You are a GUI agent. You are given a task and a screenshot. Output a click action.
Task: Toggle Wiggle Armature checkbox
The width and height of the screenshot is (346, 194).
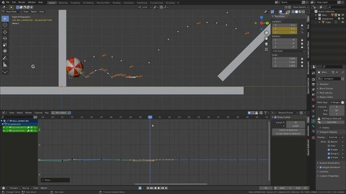point(321,168)
